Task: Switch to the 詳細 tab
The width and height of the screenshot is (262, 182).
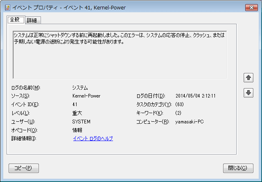Action: [33, 20]
